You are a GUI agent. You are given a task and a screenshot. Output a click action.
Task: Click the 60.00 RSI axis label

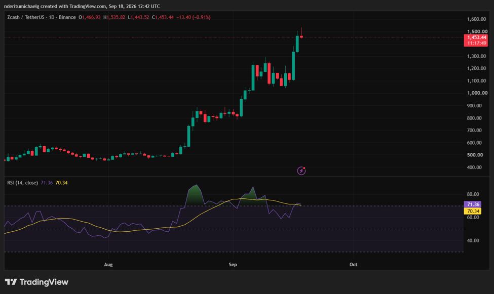473,217
